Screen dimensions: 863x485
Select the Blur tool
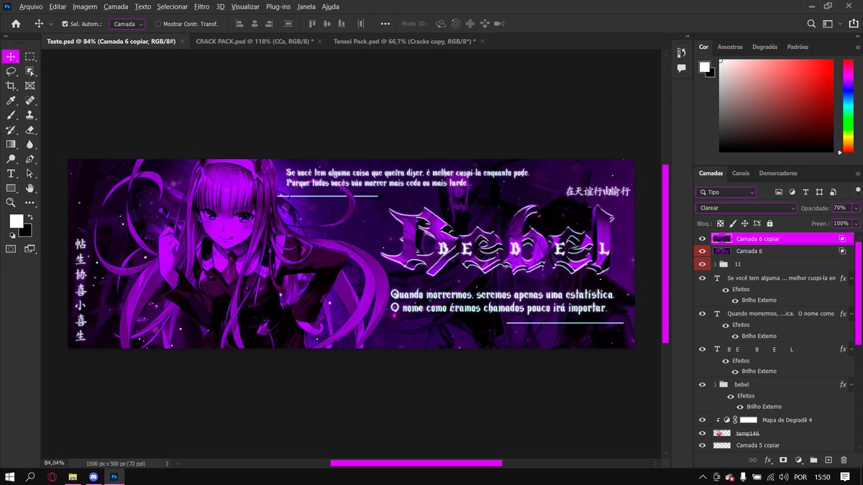coord(30,144)
